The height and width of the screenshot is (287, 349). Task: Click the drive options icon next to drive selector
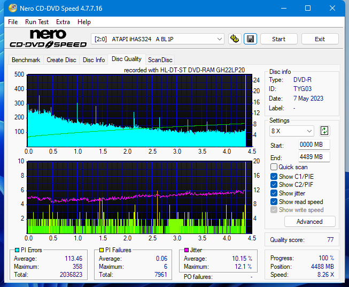234,39
